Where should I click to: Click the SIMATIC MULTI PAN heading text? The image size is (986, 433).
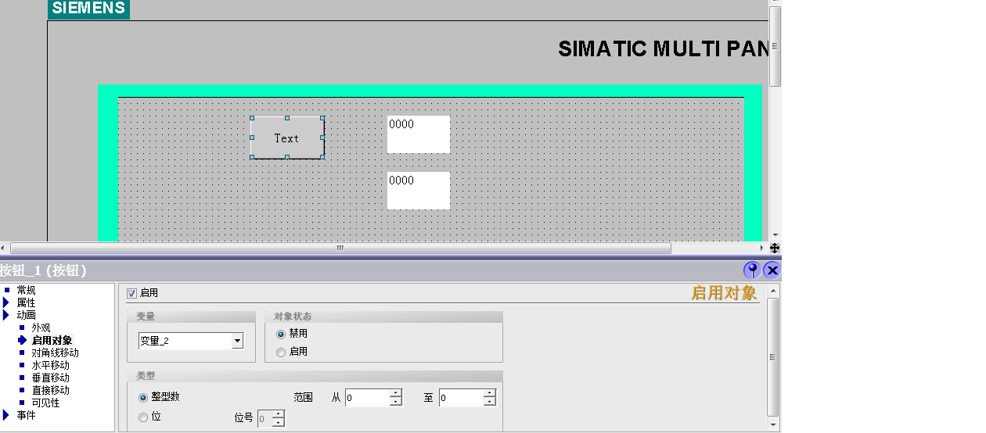click(664, 48)
